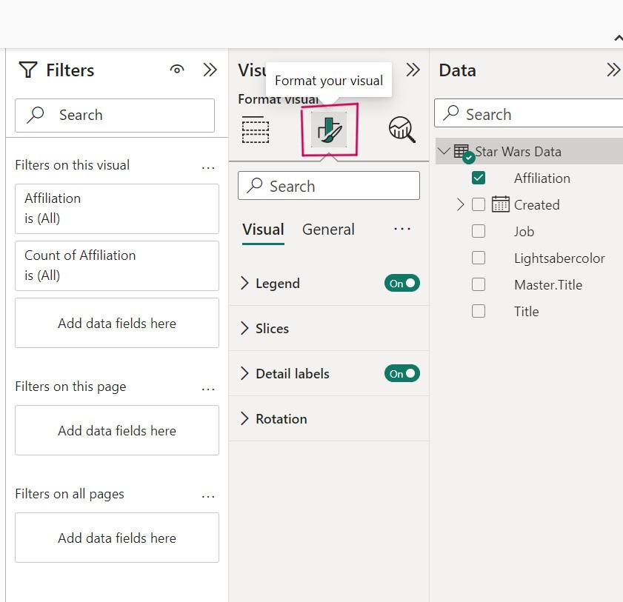Uncheck the Affiliation field checkbox
Screen dimensions: 623x602
click(479, 178)
